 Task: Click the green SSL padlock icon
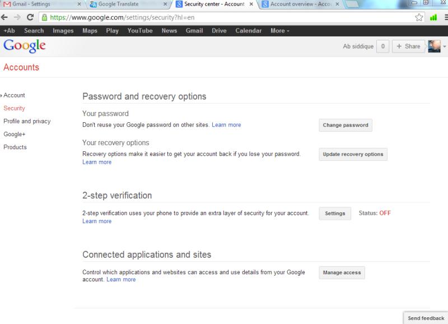[x=44, y=17]
